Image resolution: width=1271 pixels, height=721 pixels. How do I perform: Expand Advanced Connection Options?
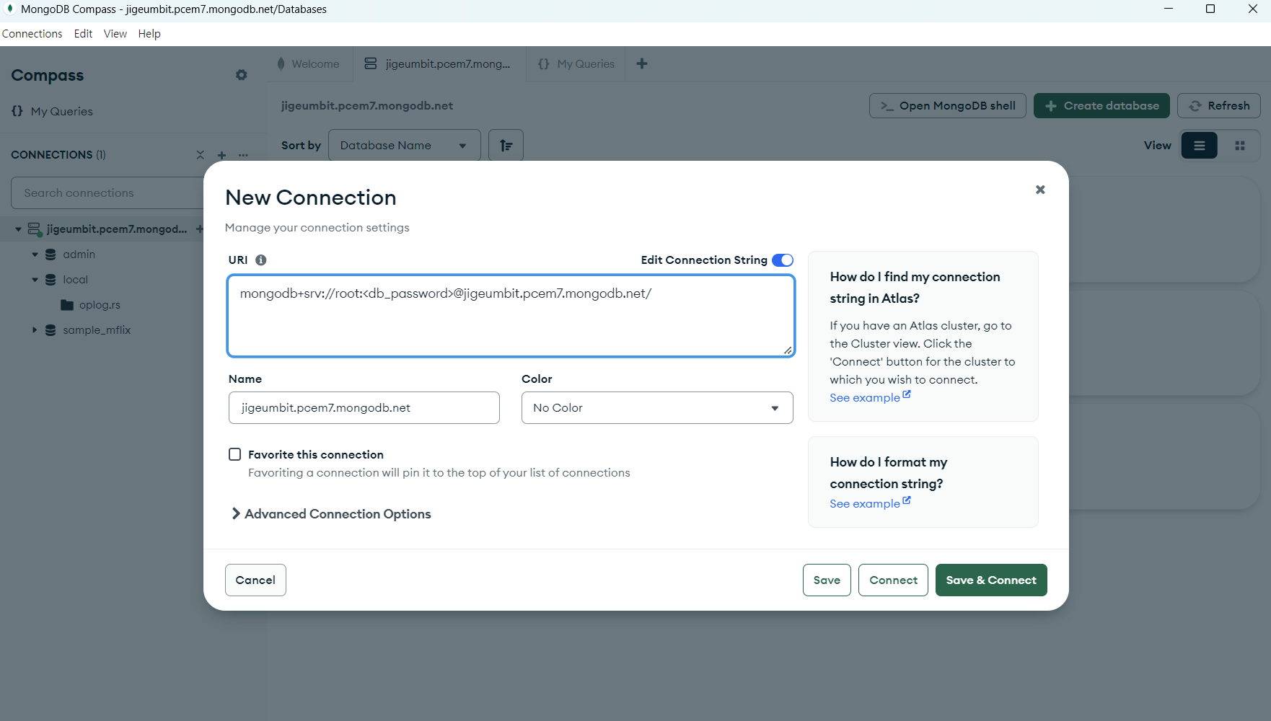tap(331, 514)
